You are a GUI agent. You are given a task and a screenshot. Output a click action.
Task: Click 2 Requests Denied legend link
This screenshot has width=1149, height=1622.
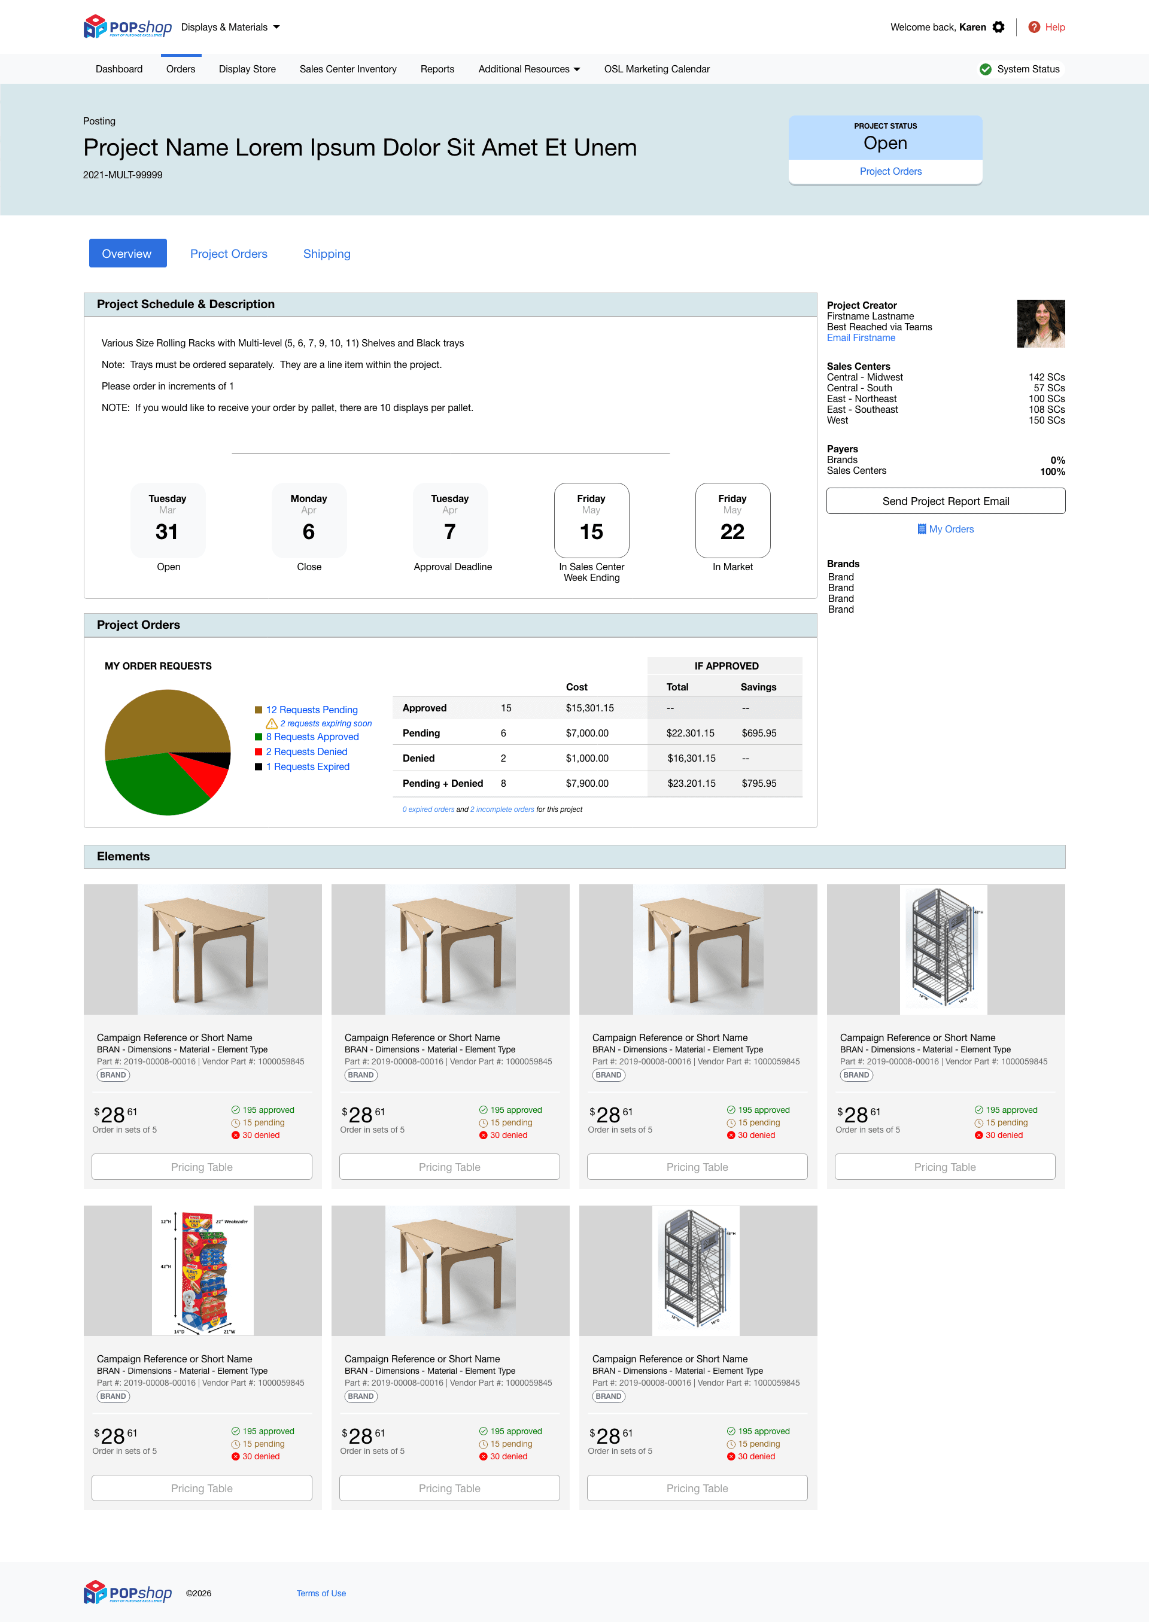pos(306,752)
